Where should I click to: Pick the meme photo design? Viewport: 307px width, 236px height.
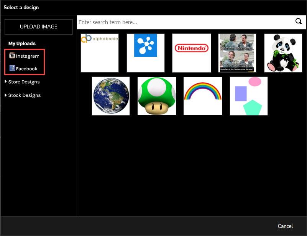click(x=237, y=53)
